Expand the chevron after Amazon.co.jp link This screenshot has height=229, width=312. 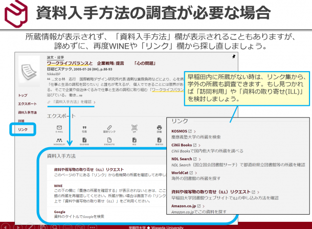point(204,206)
